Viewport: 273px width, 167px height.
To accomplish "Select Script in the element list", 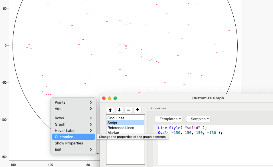I will click(125, 123).
